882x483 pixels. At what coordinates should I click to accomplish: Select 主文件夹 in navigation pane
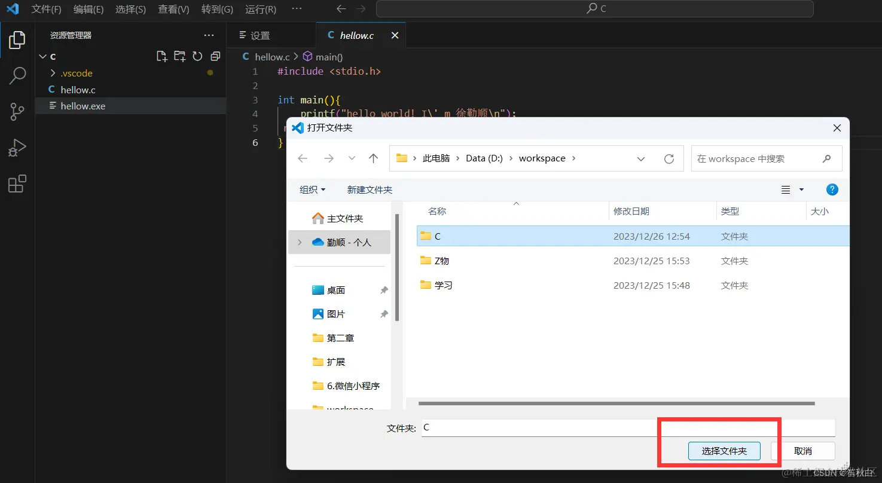339,218
